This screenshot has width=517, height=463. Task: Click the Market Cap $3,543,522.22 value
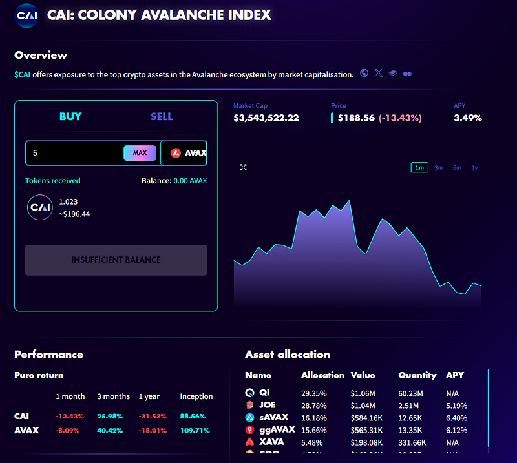[x=266, y=118]
